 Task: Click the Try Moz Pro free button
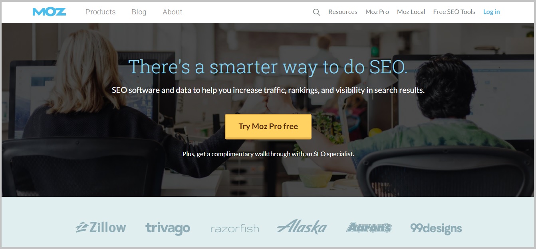(268, 127)
